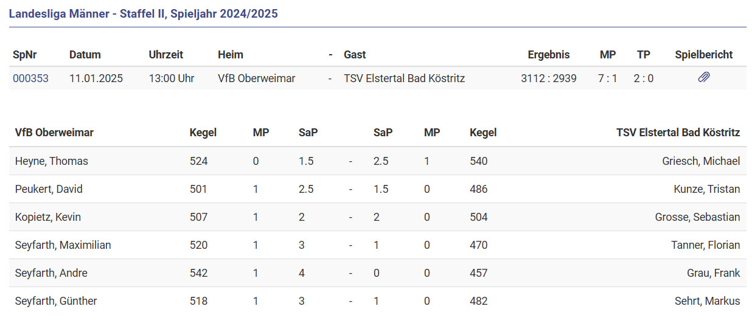Click guest player Grau, Frank
Screen dimensions: 752x323
point(714,273)
